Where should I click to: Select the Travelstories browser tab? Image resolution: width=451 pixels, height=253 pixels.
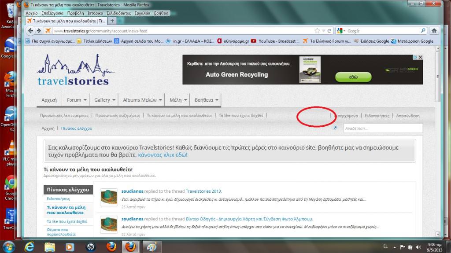[67, 21]
